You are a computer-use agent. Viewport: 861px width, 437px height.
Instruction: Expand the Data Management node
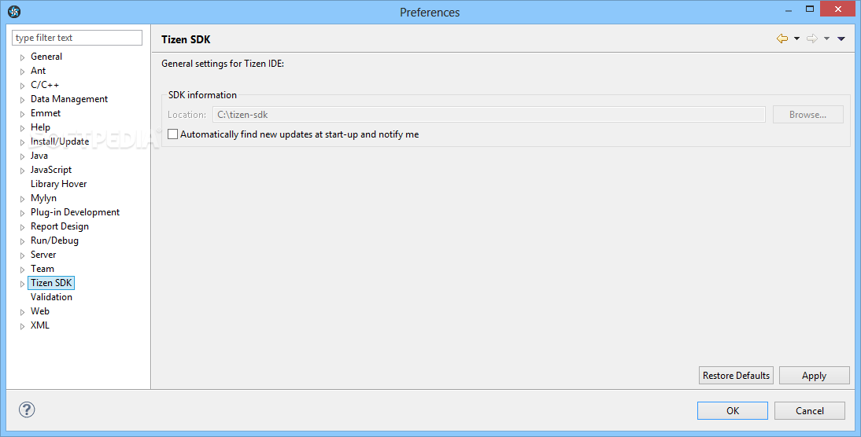(23, 100)
